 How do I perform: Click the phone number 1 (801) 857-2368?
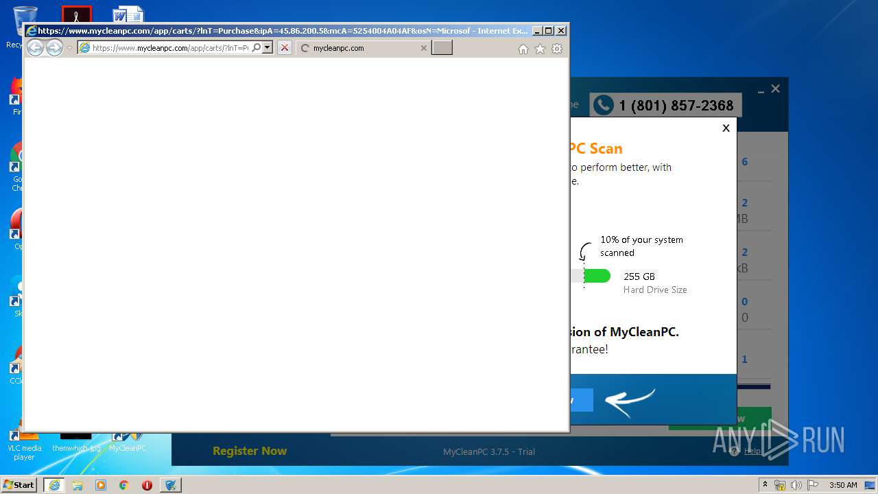pos(676,106)
